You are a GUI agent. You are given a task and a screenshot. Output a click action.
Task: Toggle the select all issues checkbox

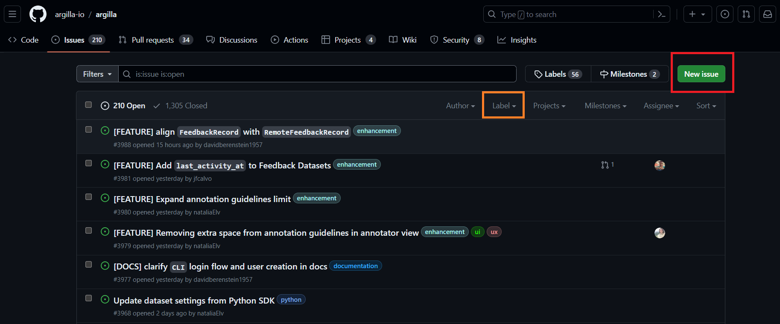click(88, 105)
